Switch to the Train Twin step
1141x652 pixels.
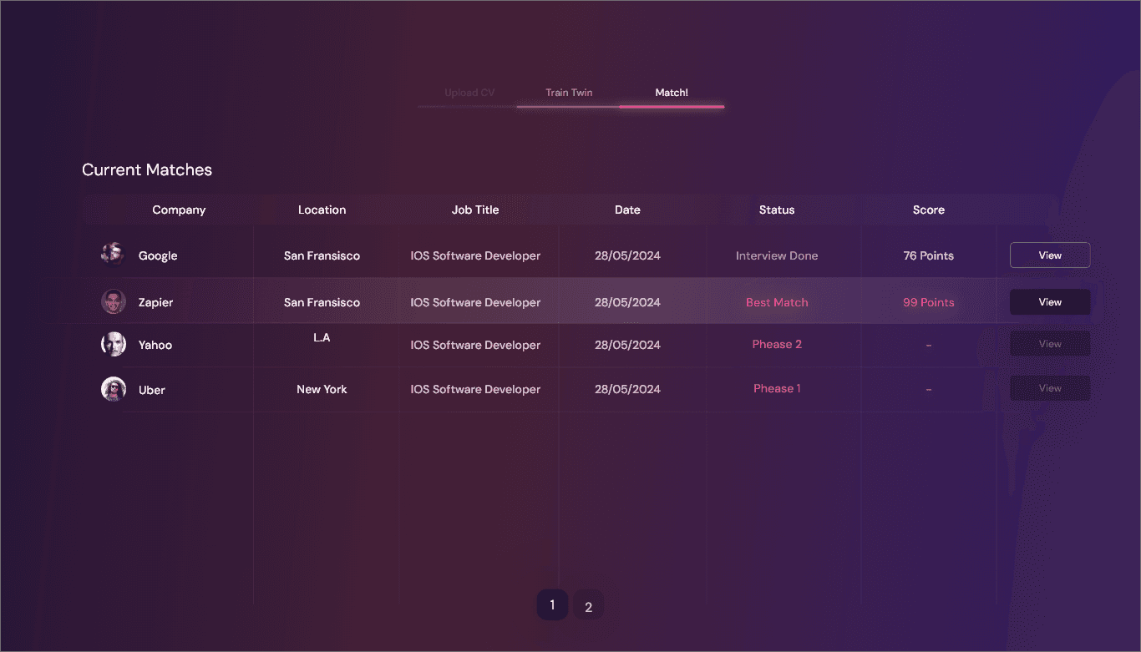pos(569,93)
